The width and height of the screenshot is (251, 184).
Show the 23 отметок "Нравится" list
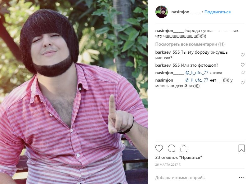(x=178, y=157)
